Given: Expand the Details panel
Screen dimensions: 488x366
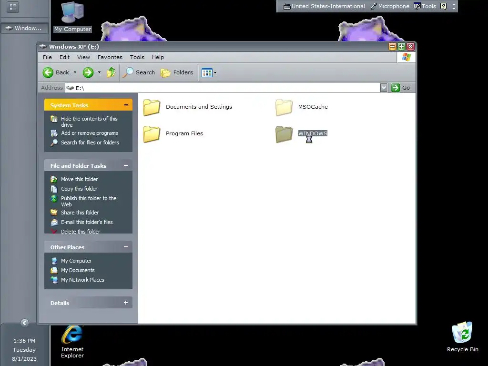Looking at the screenshot, I should pyautogui.click(x=126, y=303).
